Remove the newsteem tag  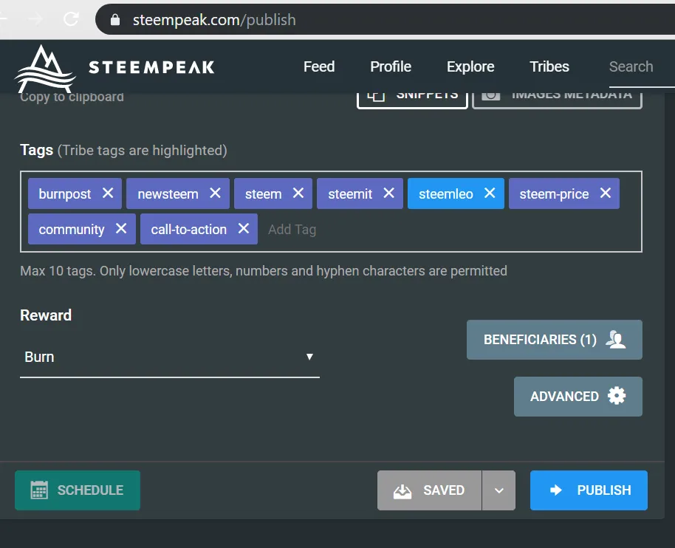[x=215, y=193]
